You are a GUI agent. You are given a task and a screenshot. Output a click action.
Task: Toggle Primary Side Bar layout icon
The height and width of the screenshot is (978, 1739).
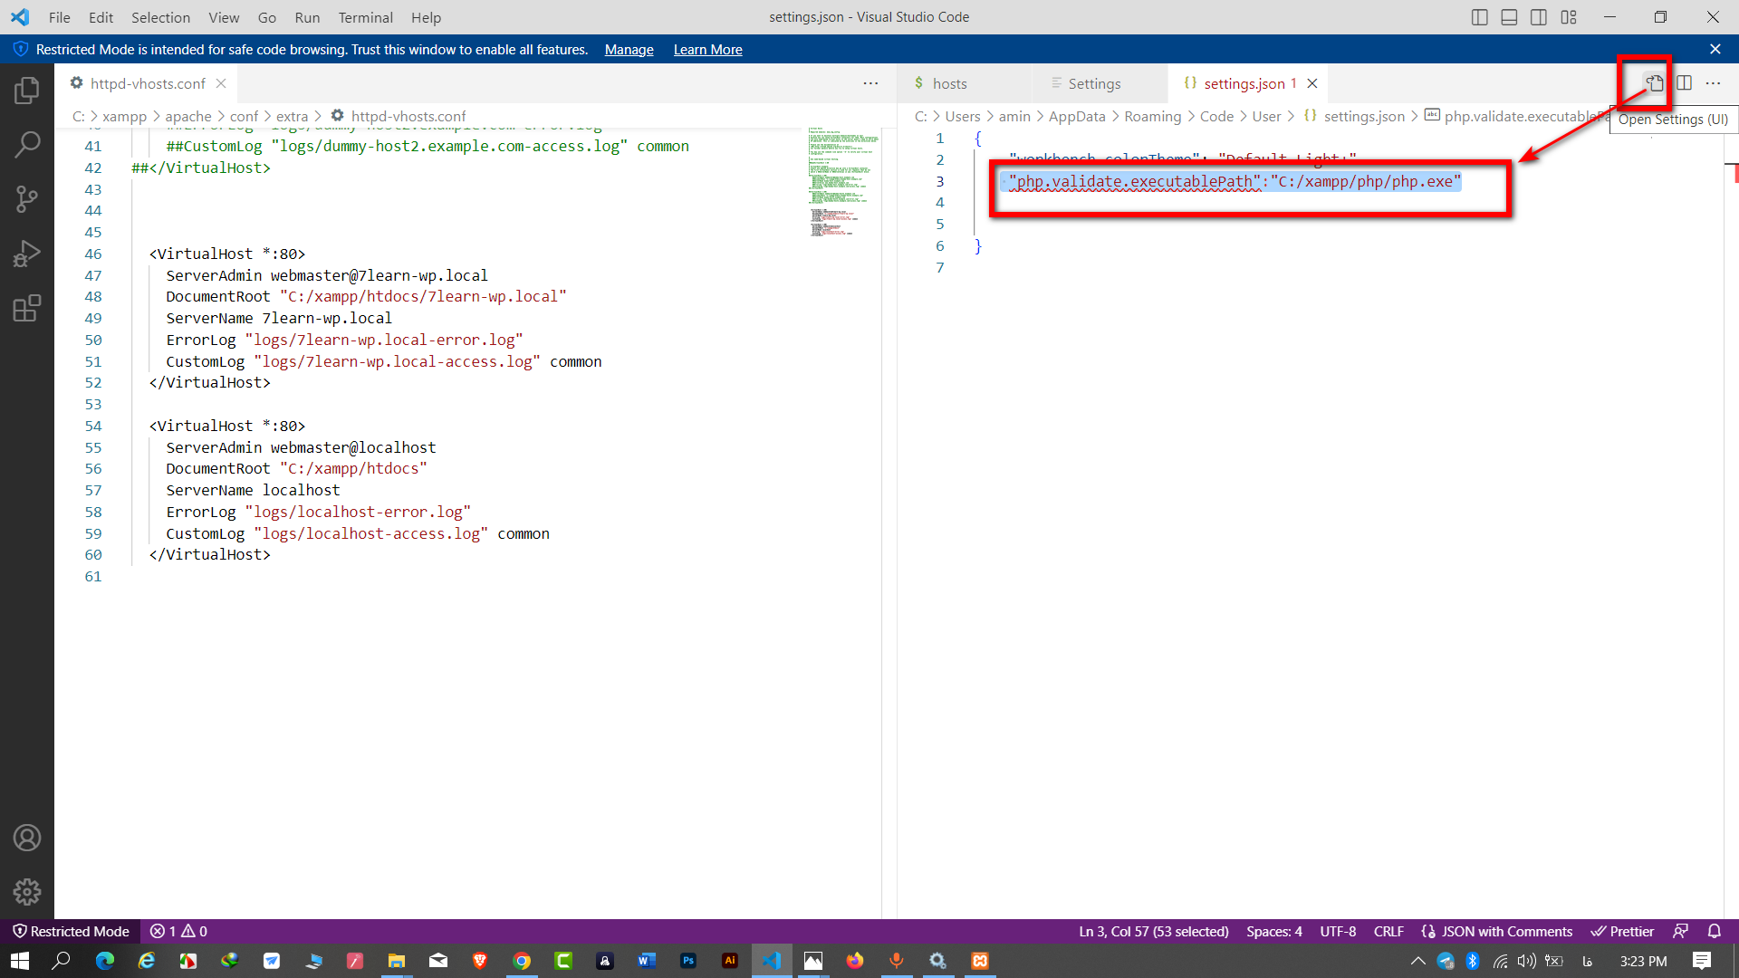[x=1480, y=17]
